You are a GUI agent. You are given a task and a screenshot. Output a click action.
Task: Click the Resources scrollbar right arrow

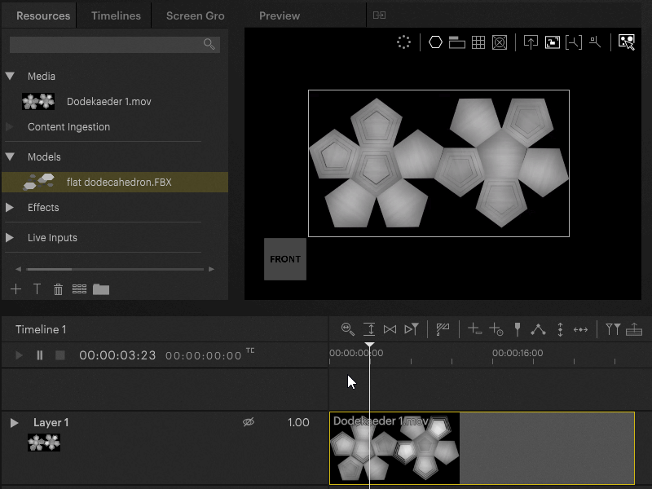pyautogui.click(x=211, y=270)
